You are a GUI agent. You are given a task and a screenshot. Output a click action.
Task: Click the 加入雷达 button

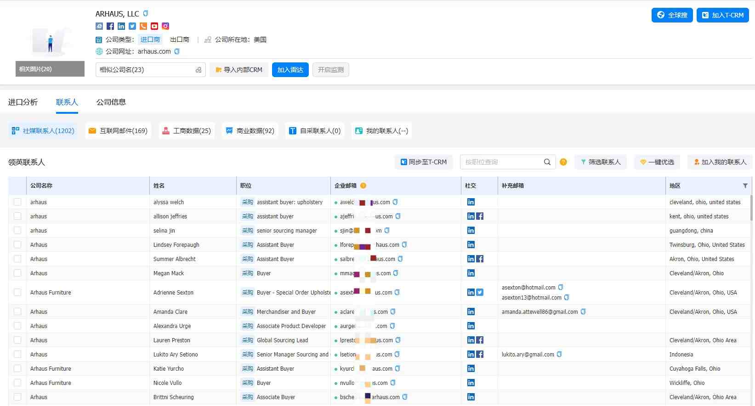coord(290,70)
